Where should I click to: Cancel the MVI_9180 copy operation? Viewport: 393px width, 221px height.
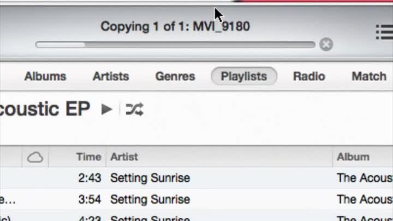pyautogui.click(x=326, y=45)
